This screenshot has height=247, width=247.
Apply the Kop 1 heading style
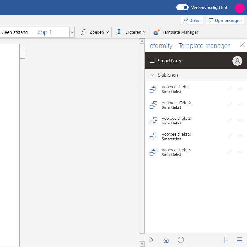click(45, 32)
